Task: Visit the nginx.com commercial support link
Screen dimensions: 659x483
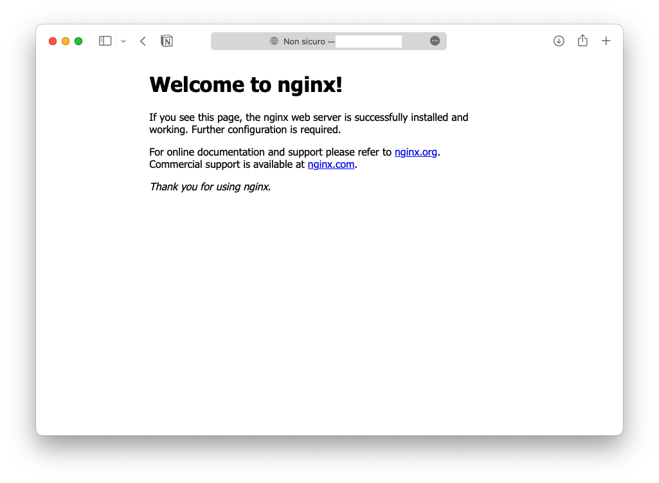Action: pyautogui.click(x=330, y=165)
